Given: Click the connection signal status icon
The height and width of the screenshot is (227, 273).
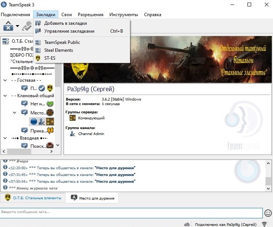Looking at the screenshot, I should [x=264, y=224].
